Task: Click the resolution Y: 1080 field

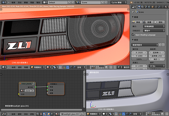Action: (x=139, y=56)
